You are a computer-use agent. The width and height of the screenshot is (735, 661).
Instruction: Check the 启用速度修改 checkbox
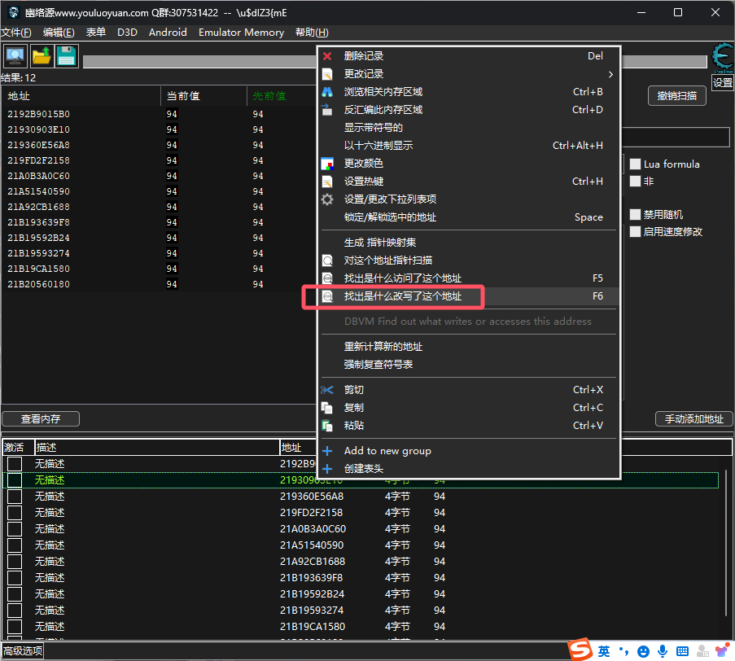[x=636, y=232]
